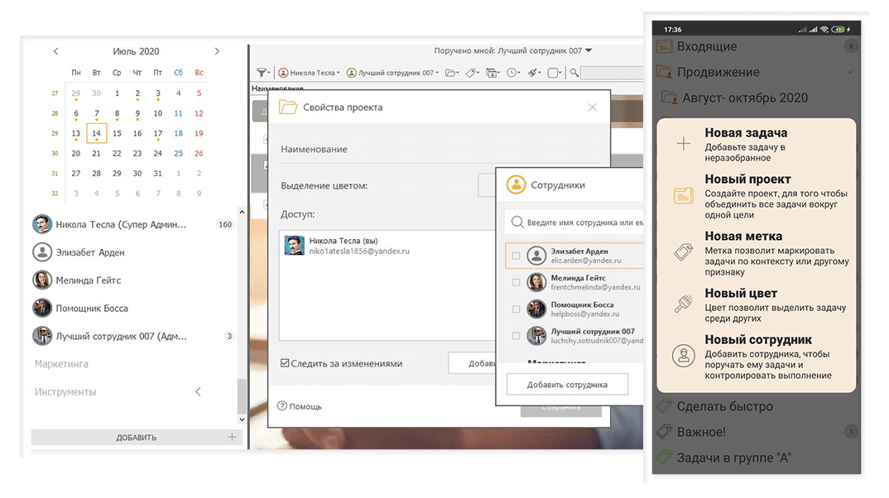Click the Июль 2020 calendar header
Image resolution: width=889 pixels, height=498 pixels.
click(x=136, y=51)
